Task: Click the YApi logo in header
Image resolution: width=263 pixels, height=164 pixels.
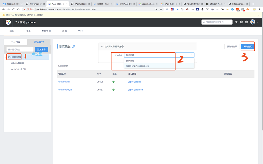Action: pos(8,22)
